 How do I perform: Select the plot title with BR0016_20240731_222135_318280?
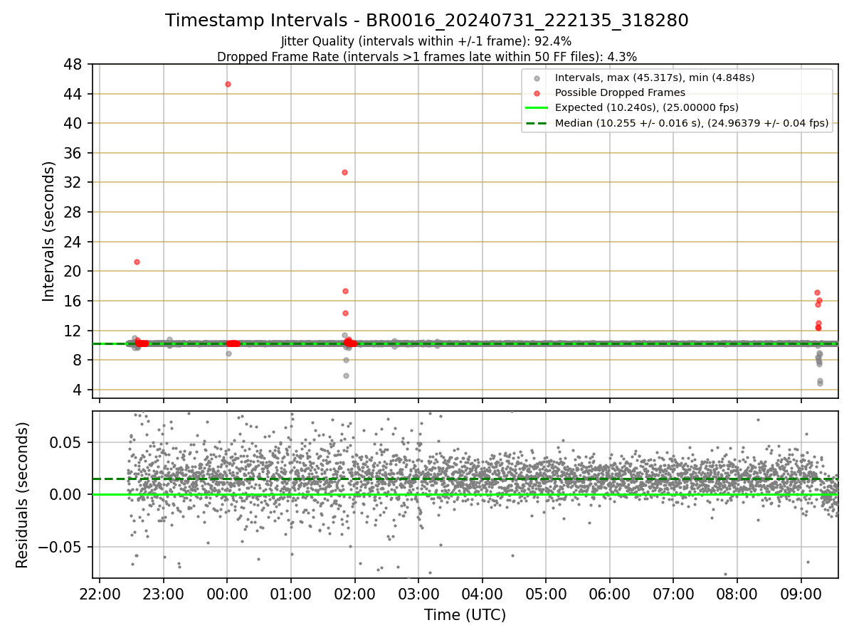[x=427, y=21]
